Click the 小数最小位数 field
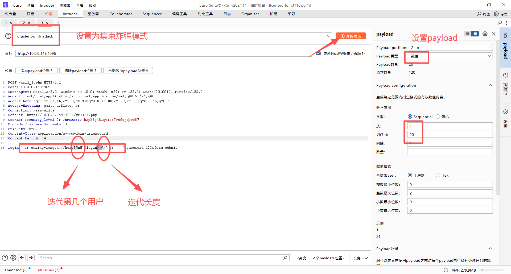Screen dimensions: 511x274 pyautogui.click(x=450, y=202)
